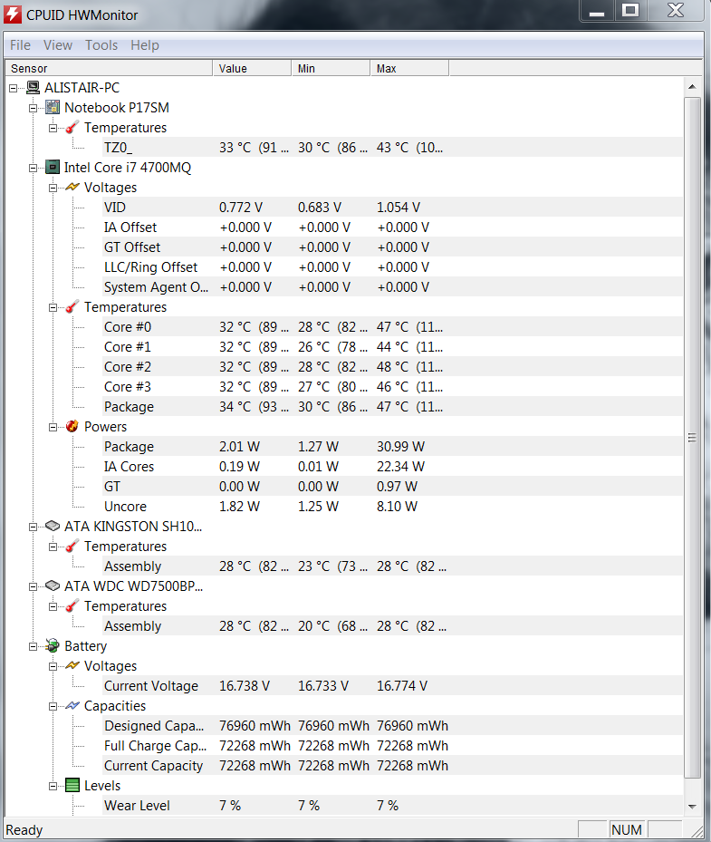711x842 pixels.
Task: Click the Capacities graph icon
Action: click(x=72, y=706)
